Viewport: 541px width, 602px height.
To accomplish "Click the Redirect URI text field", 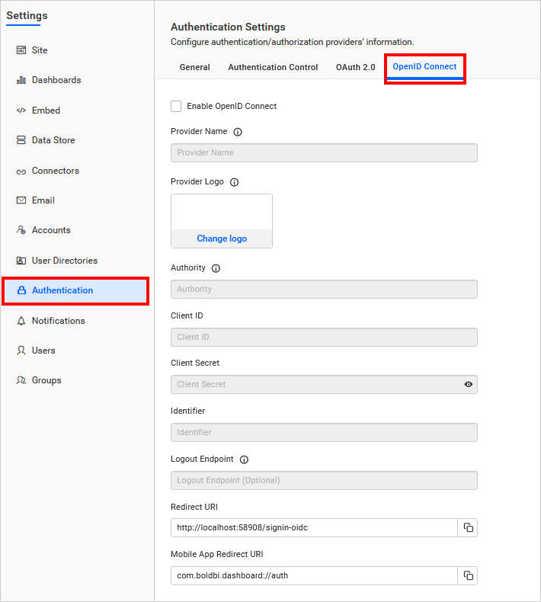I will point(314,527).
